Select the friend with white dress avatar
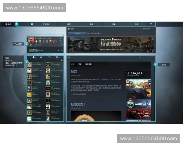This screenshot has height=146, width=183. 29,71
